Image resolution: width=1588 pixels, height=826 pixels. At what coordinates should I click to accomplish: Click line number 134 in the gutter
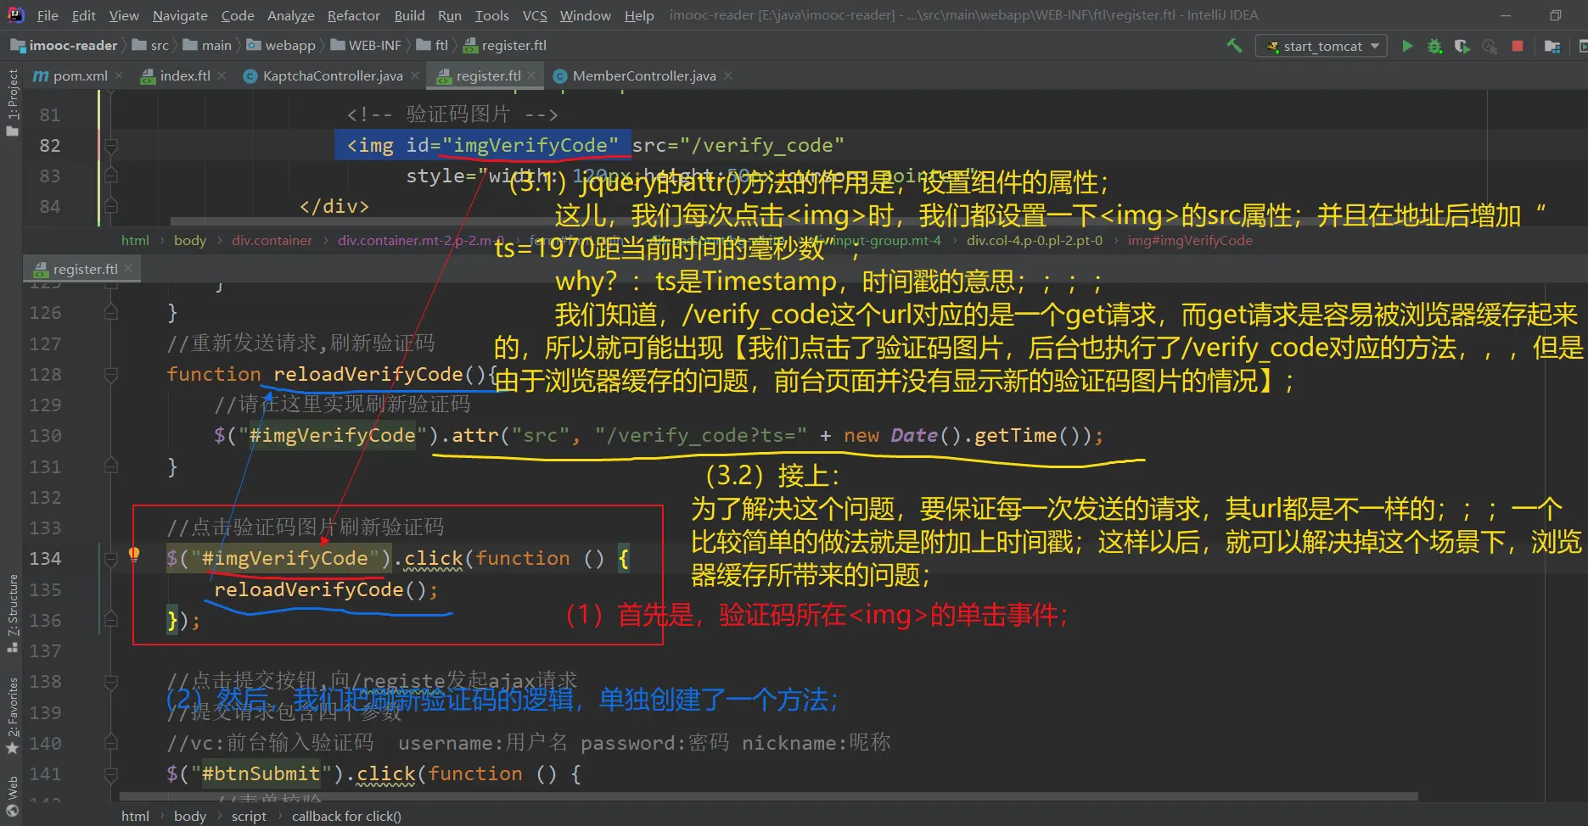tap(45, 558)
